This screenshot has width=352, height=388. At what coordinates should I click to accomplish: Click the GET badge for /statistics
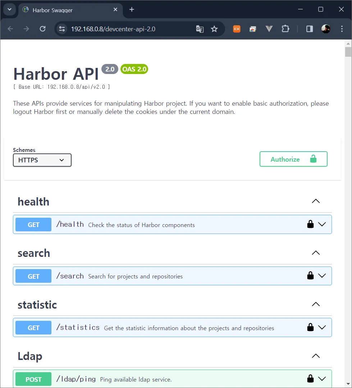click(33, 328)
